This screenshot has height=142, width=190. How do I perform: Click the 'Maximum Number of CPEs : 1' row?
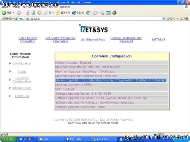112,85
